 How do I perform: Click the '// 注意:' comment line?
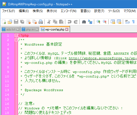[26, 104]
